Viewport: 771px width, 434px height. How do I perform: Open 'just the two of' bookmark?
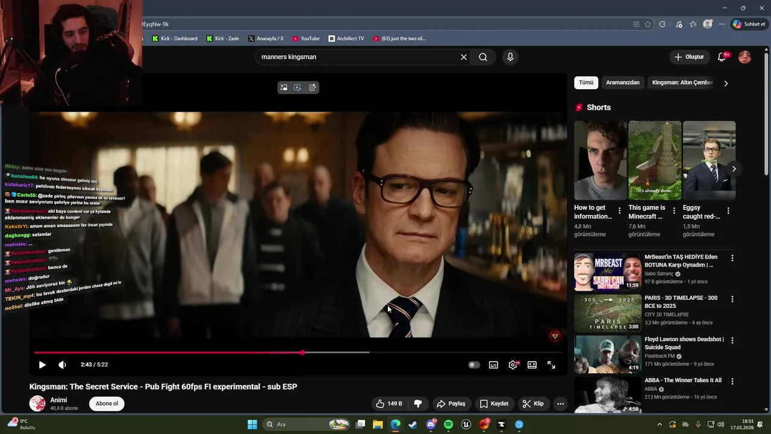[399, 39]
